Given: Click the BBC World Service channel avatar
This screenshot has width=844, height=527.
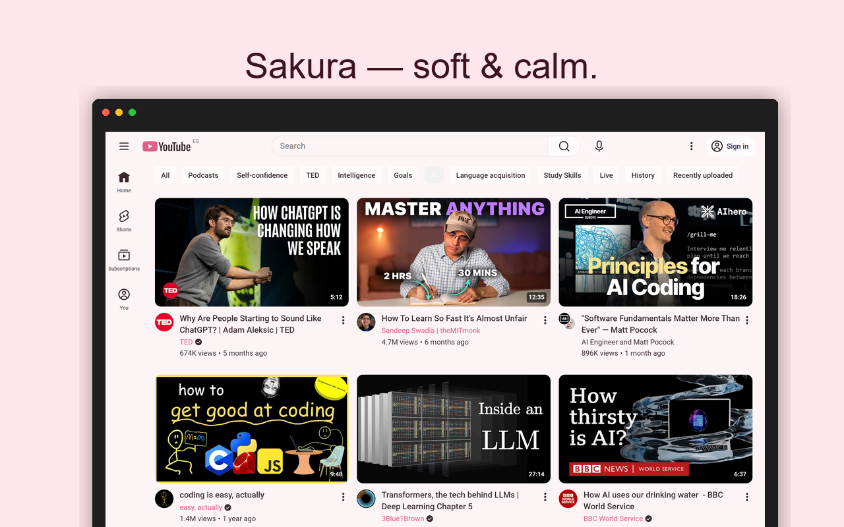Looking at the screenshot, I should (568, 499).
